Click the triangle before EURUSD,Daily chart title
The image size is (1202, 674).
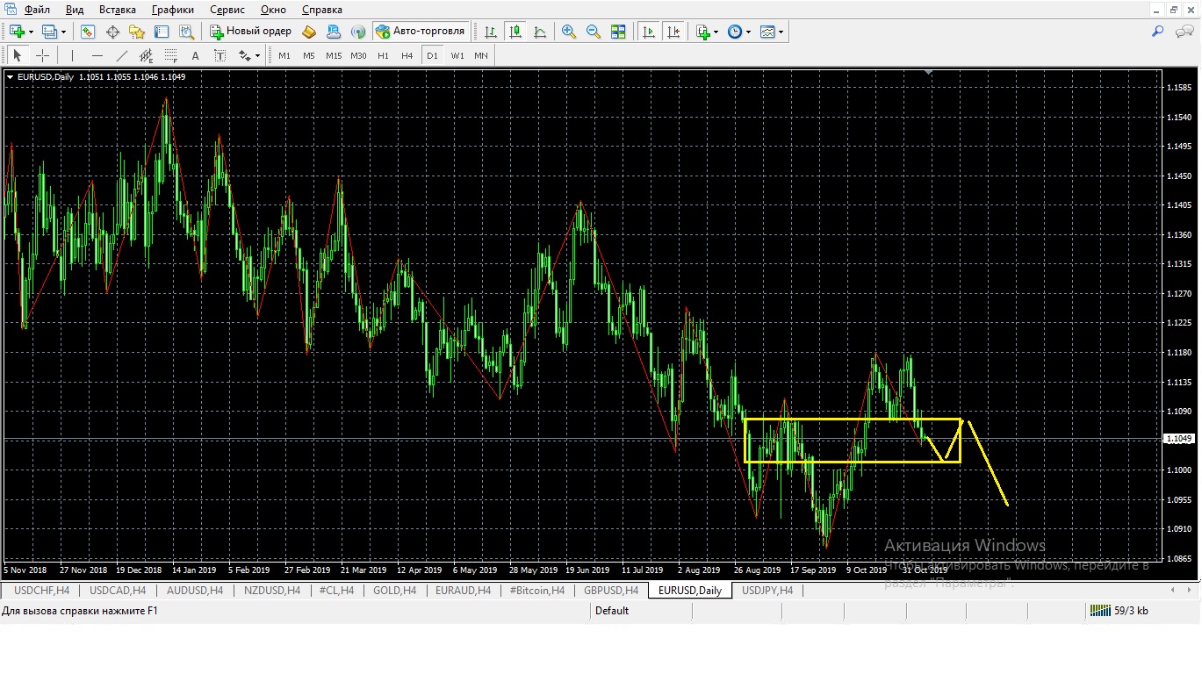tap(10, 76)
